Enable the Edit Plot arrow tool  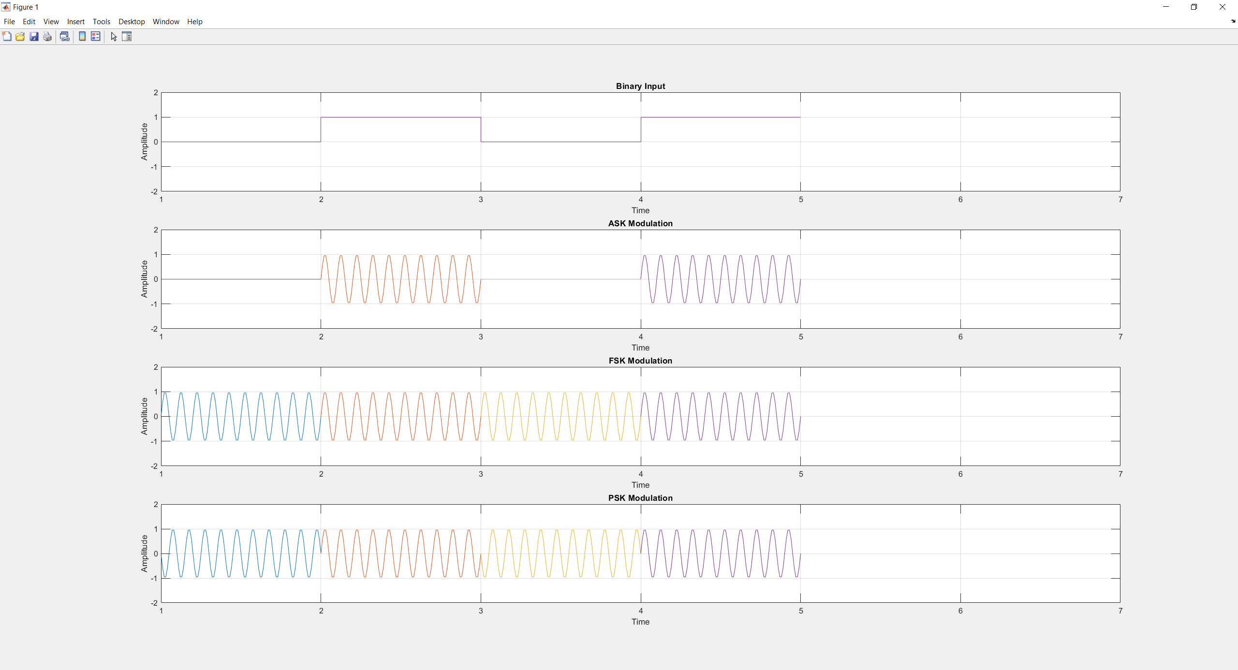coord(114,37)
